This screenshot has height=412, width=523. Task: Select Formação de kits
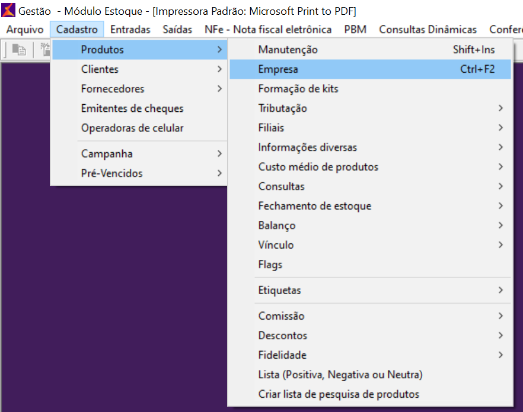[298, 89]
